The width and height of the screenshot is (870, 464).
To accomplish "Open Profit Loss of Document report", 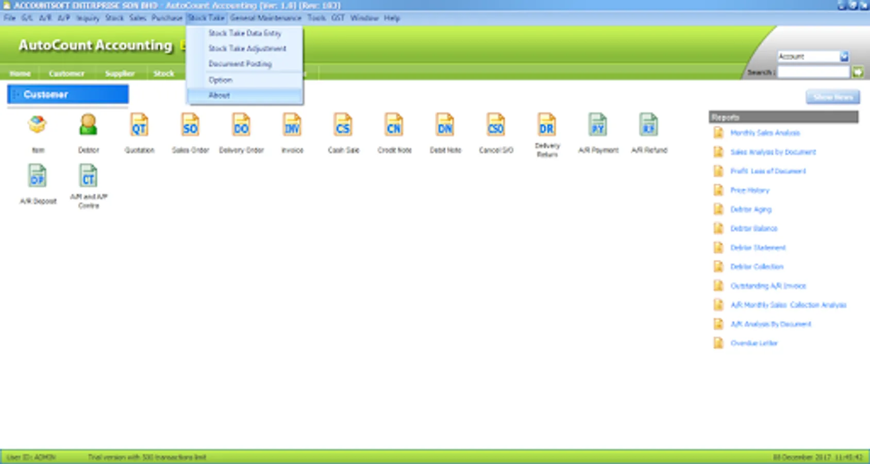I will point(768,171).
